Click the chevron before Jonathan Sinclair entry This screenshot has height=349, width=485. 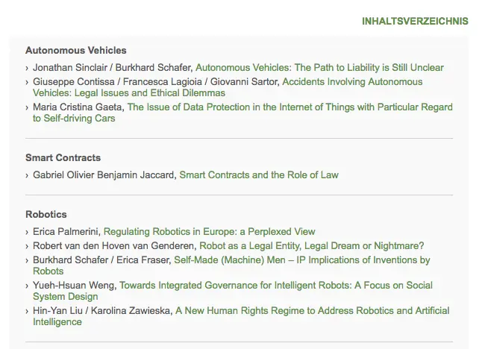click(x=27, y=69)
